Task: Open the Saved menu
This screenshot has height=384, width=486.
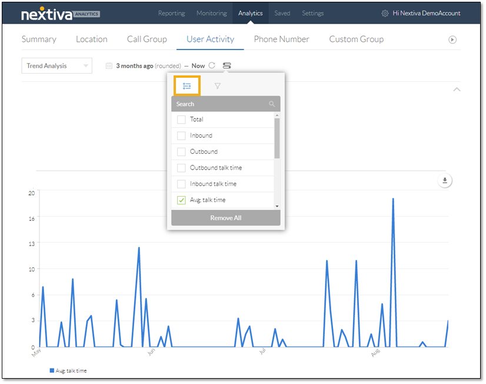Action: point(282,14)
